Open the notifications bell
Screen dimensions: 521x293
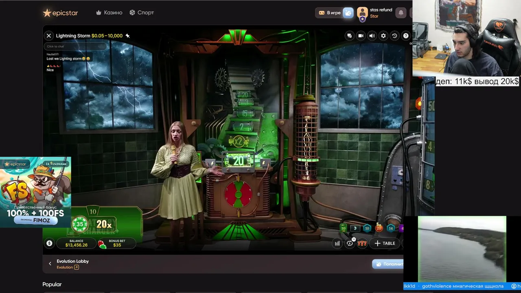click(401, 13)
